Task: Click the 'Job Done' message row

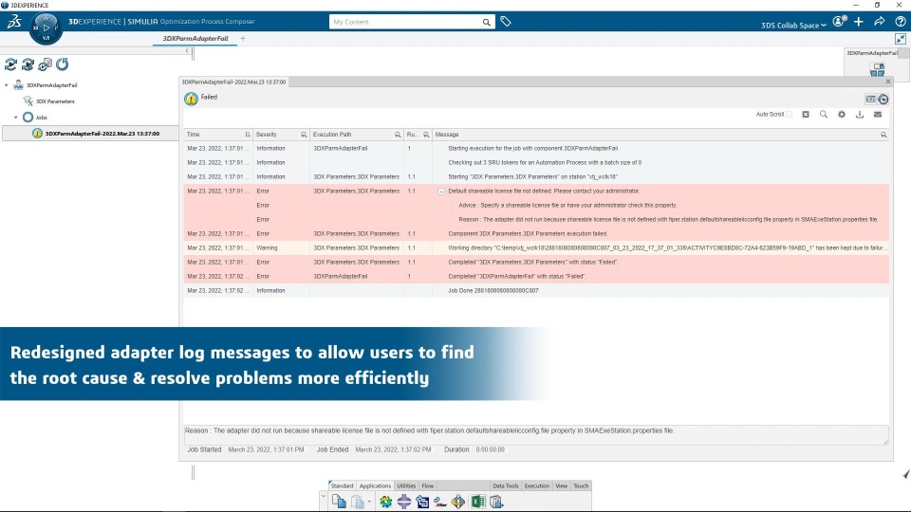Action: pyautogui.click(x=536, y=291)
